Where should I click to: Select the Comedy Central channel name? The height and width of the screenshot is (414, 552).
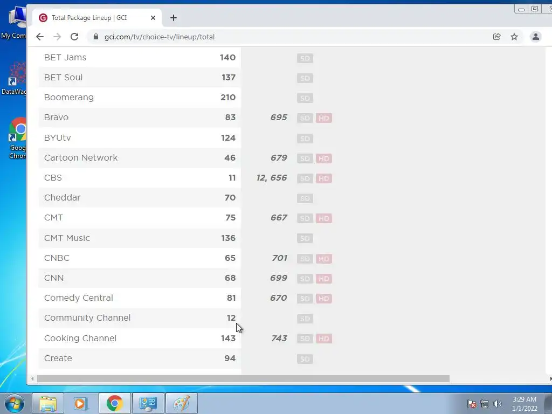tap(79, 298)
